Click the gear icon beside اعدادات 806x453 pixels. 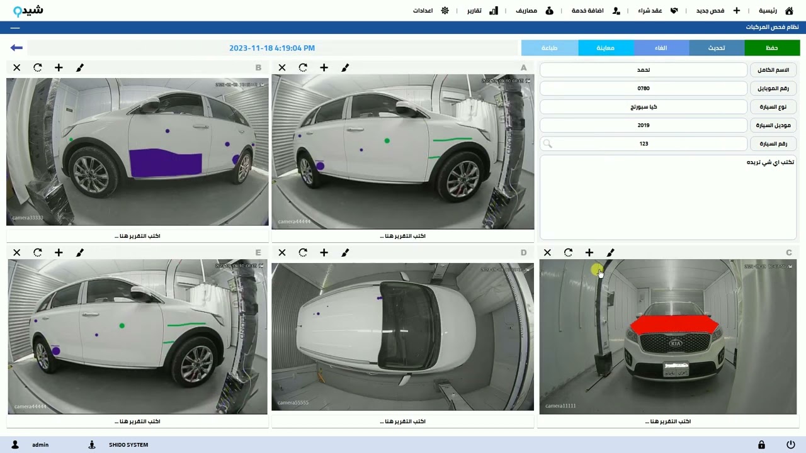point(445,11)
